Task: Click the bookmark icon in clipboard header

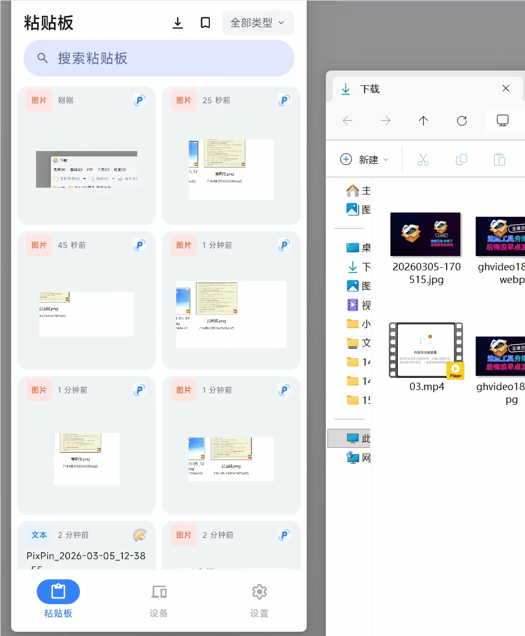Action: 206,23
